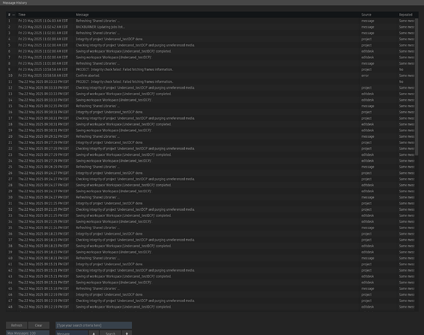Select row 7 'Saving workspace' message
424x335 pixels.
(114, 58)
